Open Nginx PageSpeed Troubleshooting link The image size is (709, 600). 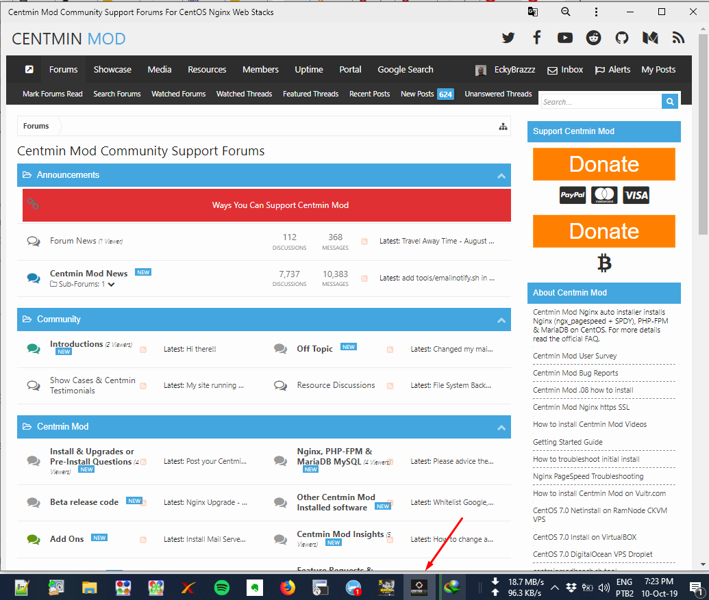click(x=588, y=476)
